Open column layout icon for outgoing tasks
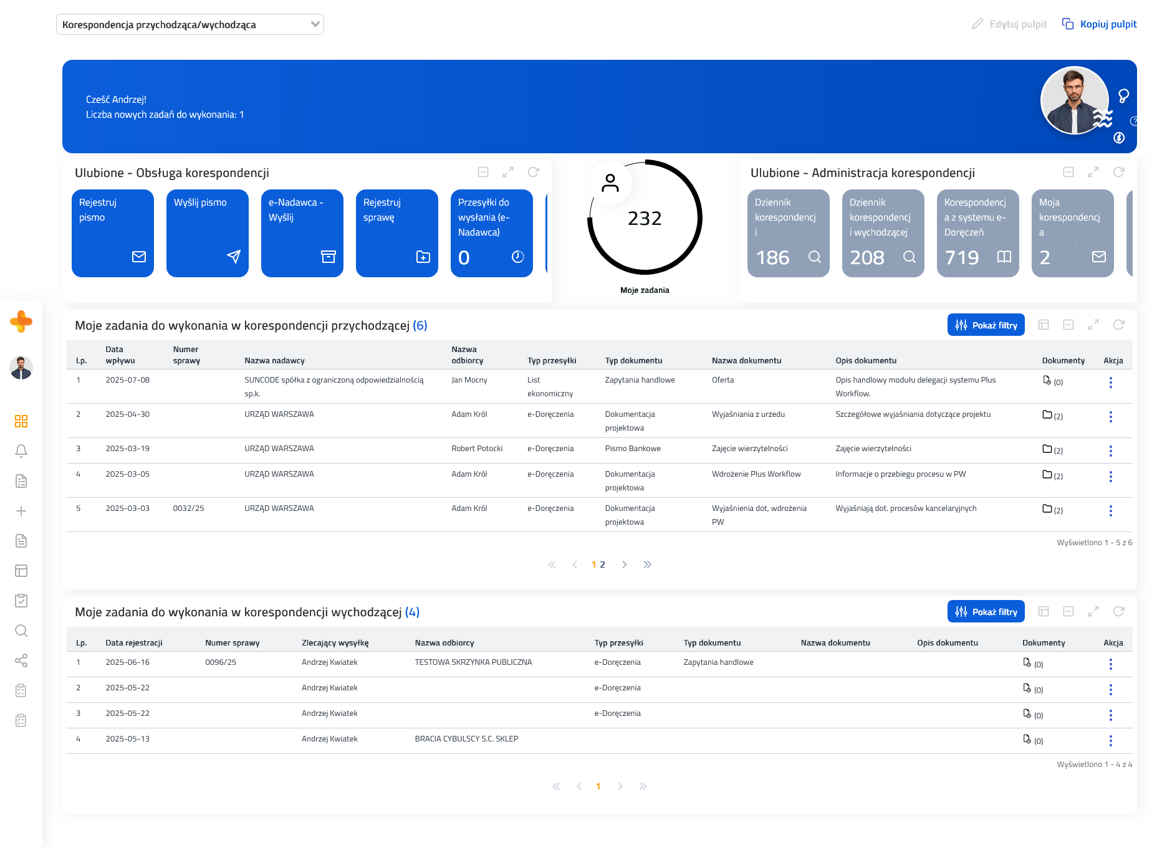 point(1044,611)
